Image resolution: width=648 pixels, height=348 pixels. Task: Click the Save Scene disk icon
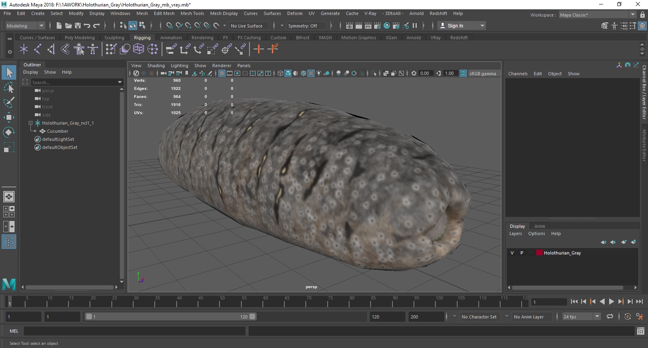(x=78, y=25)
